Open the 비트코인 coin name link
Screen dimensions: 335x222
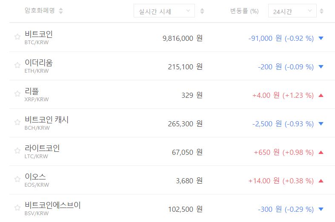click(x=39, y=34)
